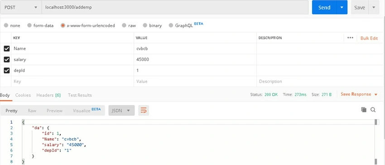The width and height of the screenshot is (385, 165).
Task: Click the 271 B size value
Action: [x=326, y=94]
